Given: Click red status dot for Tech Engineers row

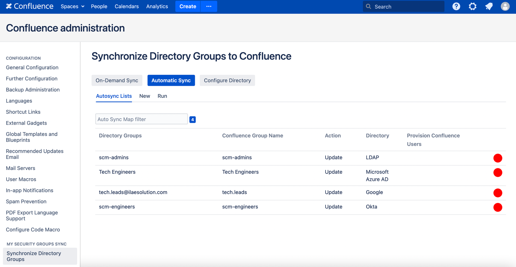Looking at the screenshot, I should 498,173.
